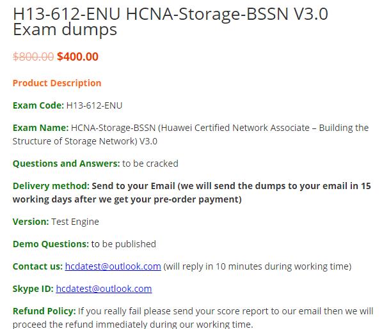Click the H13-612-ENU exam code value

tap(94, 105)
